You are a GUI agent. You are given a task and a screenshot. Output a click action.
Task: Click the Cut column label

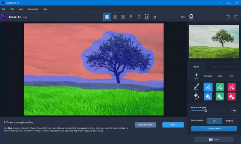pyautogui.click(x=232, y=76)
